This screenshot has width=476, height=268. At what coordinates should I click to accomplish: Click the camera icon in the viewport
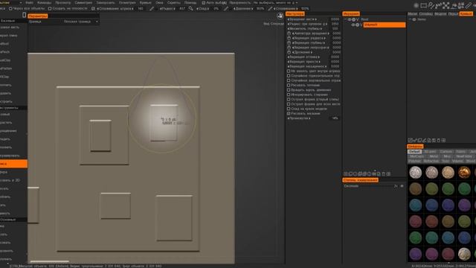[x=280, y=16]
